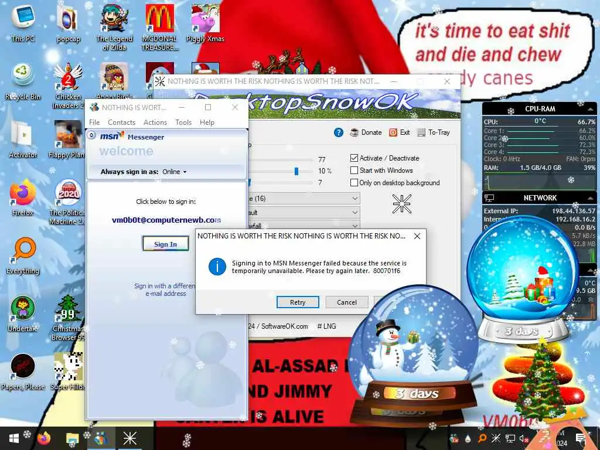Viewport: 600px width, 450px height.
Task: Click the slider track valued 77
Action: (281, 159)
